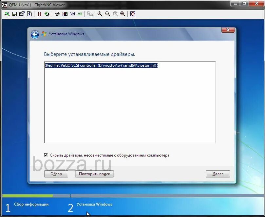265x217 pixels.
Task: Click the empty area of the driver list box
Action: [x=130, y=105]
